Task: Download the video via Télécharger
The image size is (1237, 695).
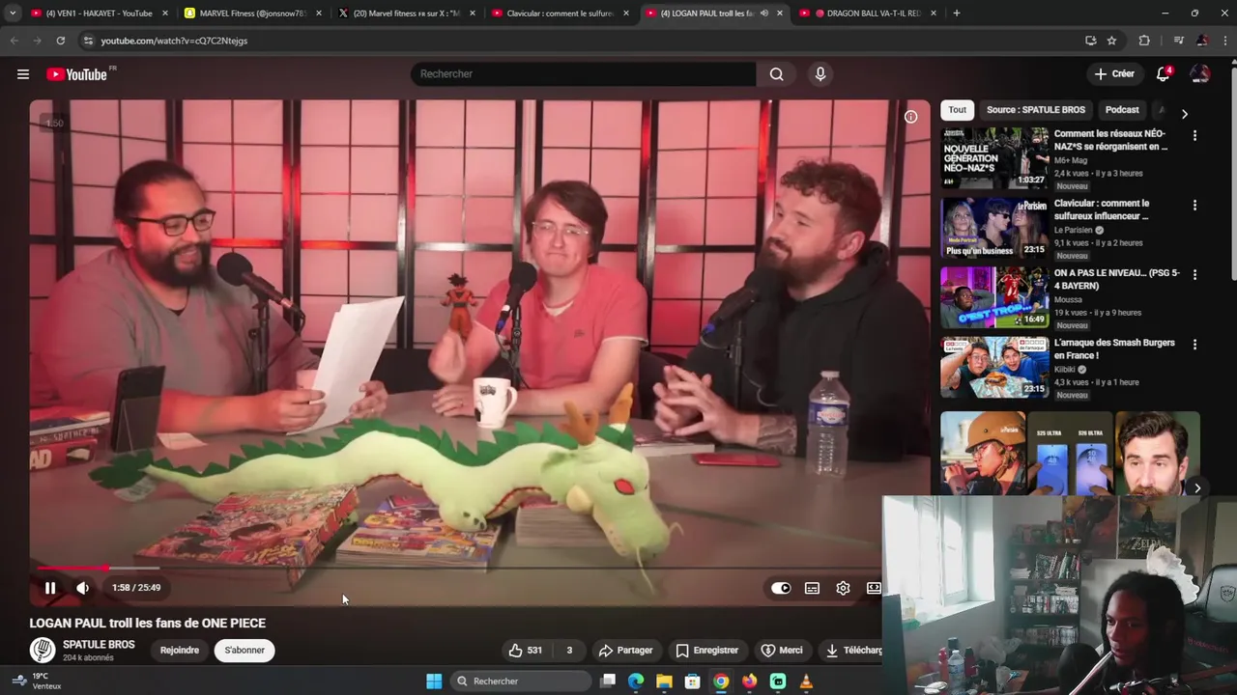Action: 852,651
